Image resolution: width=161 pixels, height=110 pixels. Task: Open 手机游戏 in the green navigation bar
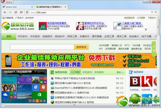(35, 36)
